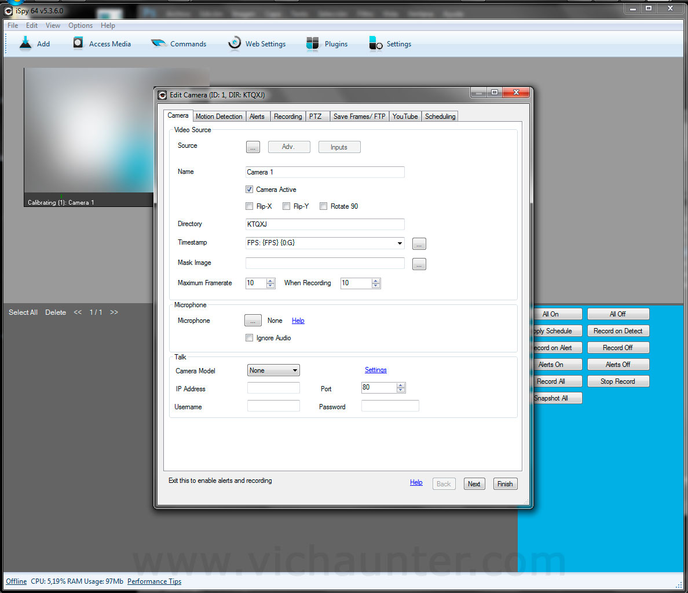Open the Scheduling tab
Viewport: 688px width, 593px height.
[x=440, y=117]
